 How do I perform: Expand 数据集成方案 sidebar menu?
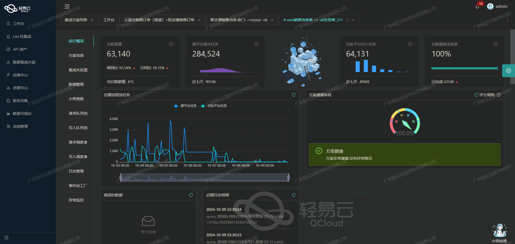(x=28, y=62)
